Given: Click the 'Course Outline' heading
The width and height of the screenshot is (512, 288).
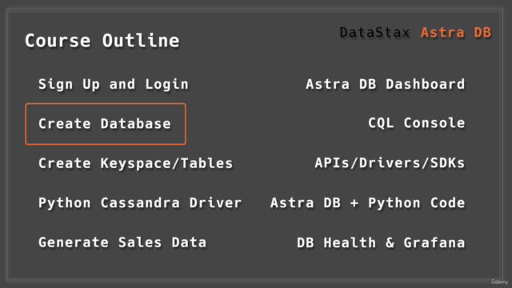Looking at the screenshot, I should (x=102, y=41).
